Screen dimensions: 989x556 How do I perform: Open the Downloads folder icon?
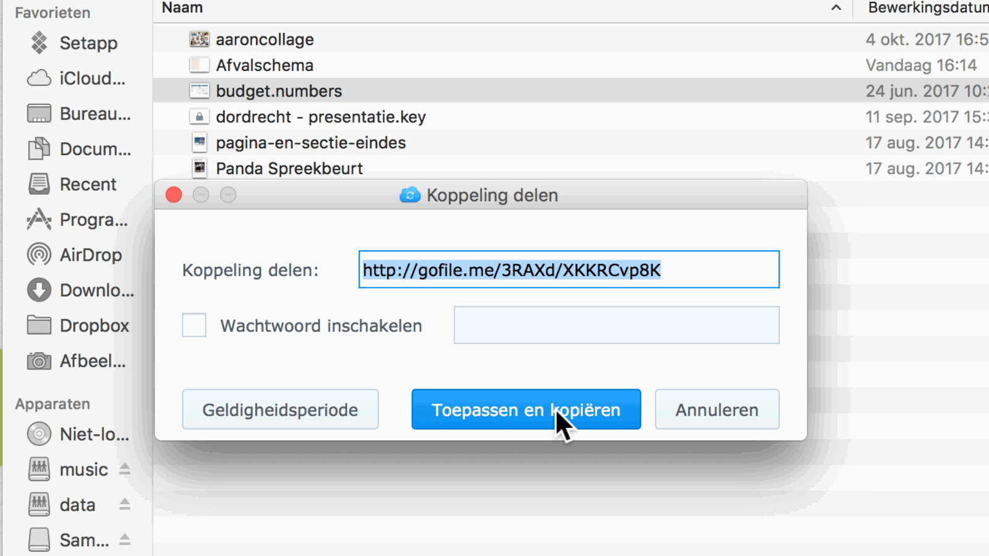[39, 290]
